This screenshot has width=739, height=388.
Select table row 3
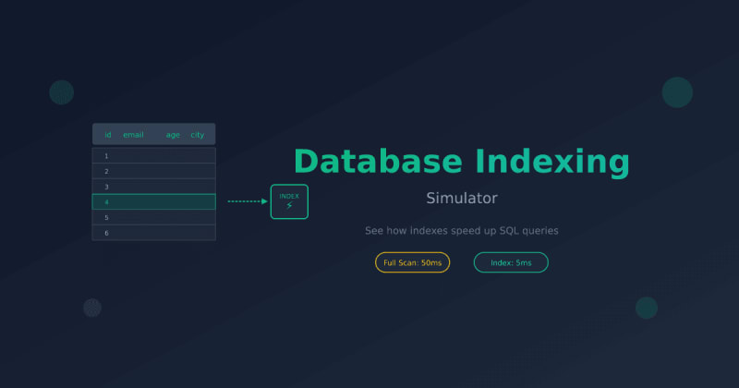tap(153, 187)
